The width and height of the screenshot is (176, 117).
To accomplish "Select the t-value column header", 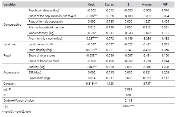I will [147, 5].
